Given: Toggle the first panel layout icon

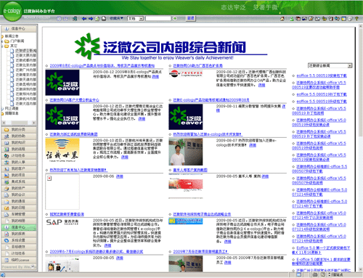Looking at the screenshot, I should [59, 19].
